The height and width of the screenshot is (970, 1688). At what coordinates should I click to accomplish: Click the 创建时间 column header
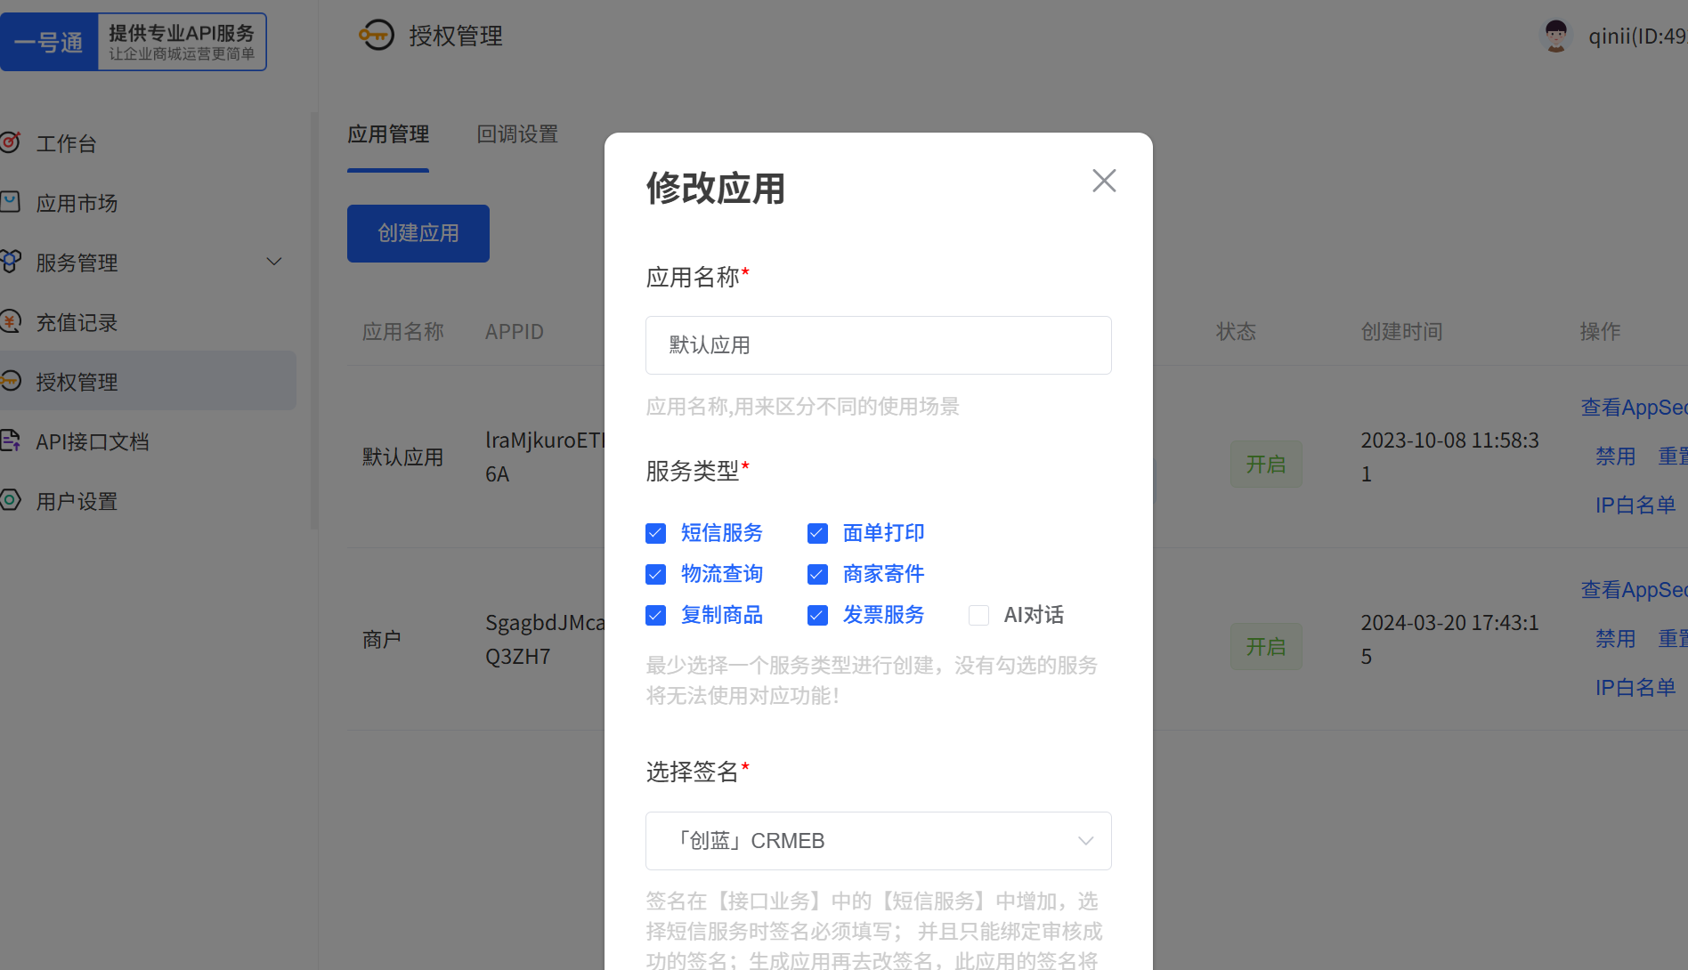[x=1401, y=332]
